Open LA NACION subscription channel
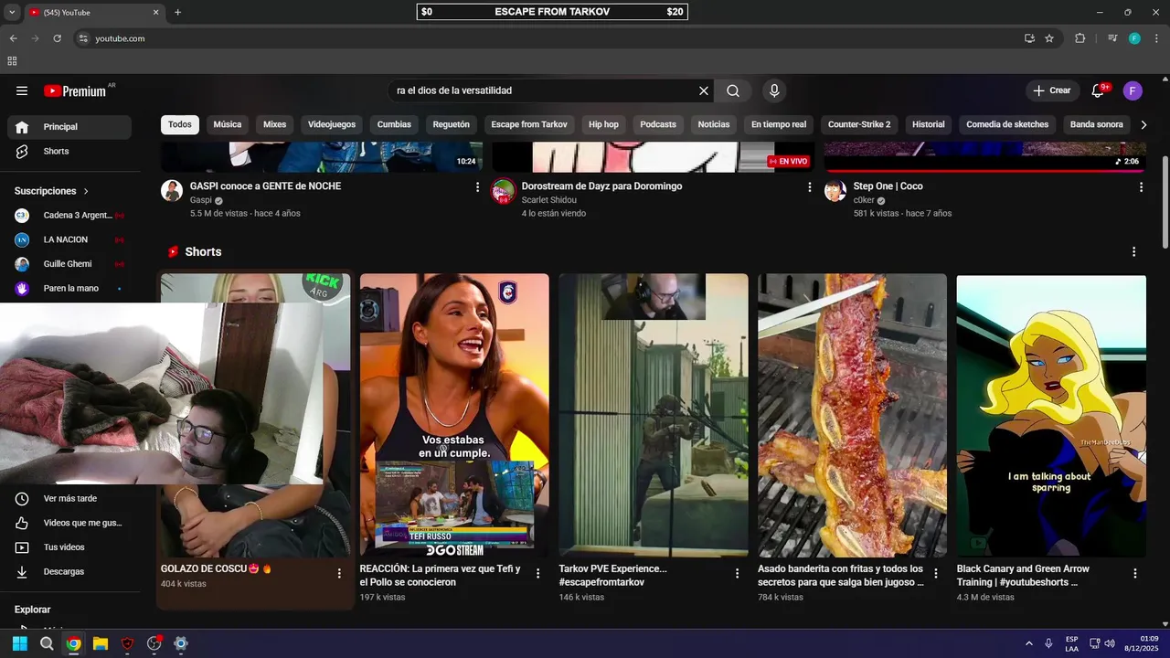This screenshot has height=658, width=1170. pos(69,239)
